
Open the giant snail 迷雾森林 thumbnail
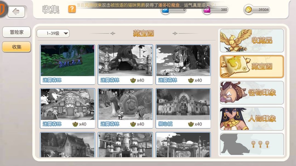125,108
